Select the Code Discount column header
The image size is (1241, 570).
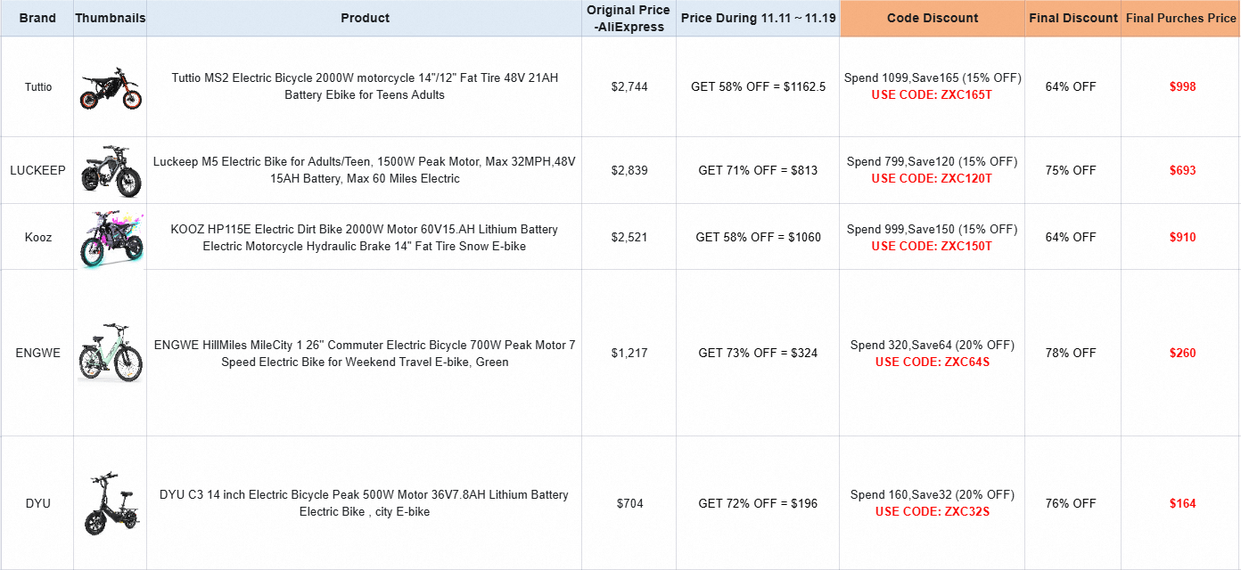pyautogui.click(x=932, y=18)
